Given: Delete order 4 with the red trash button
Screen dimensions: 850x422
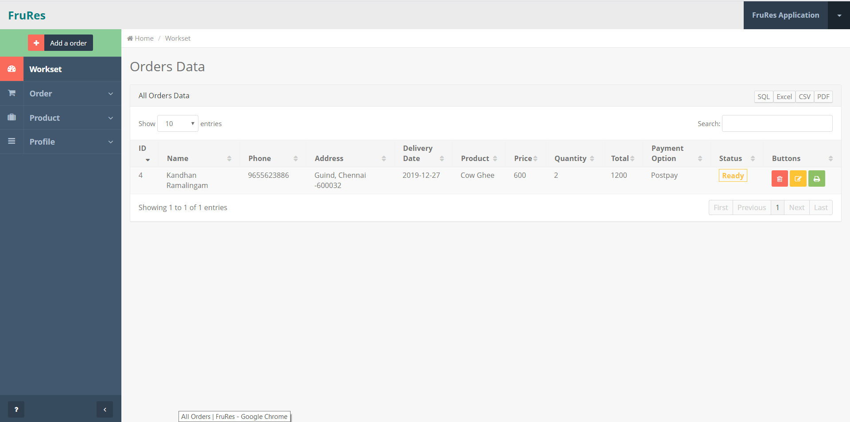Looking at the screenshot, I should 780,179.
